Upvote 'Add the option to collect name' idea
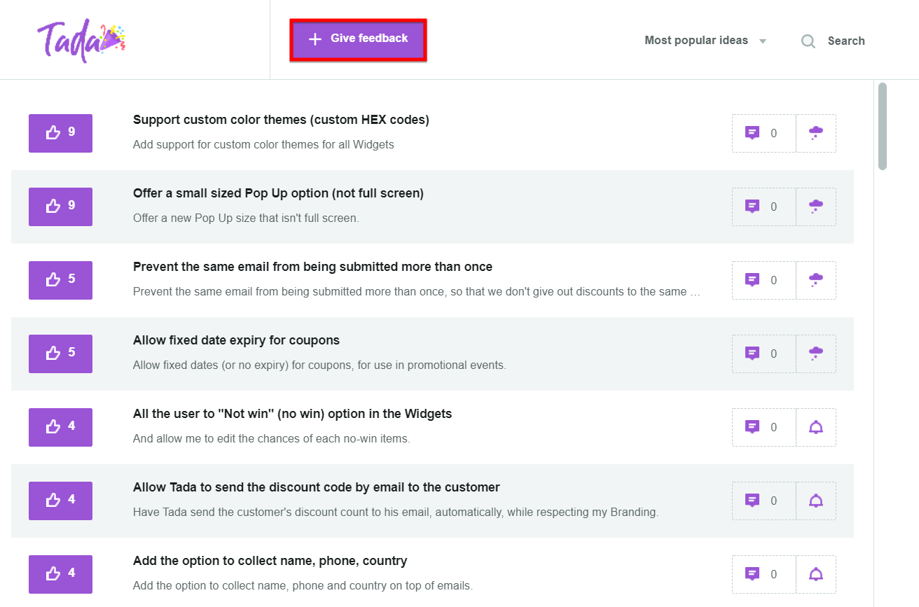This screenshot has width=919, height=607. pyautogui.click(x=60, y=574)
